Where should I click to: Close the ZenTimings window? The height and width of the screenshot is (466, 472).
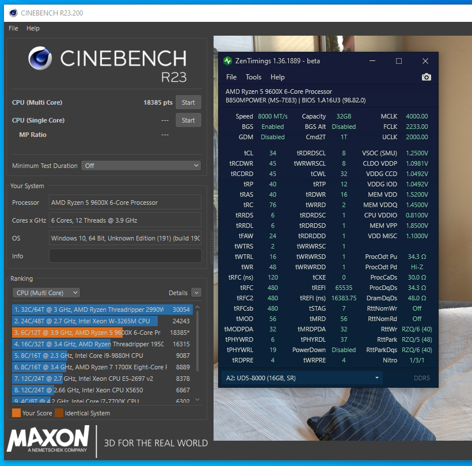[x=425, y=61]
